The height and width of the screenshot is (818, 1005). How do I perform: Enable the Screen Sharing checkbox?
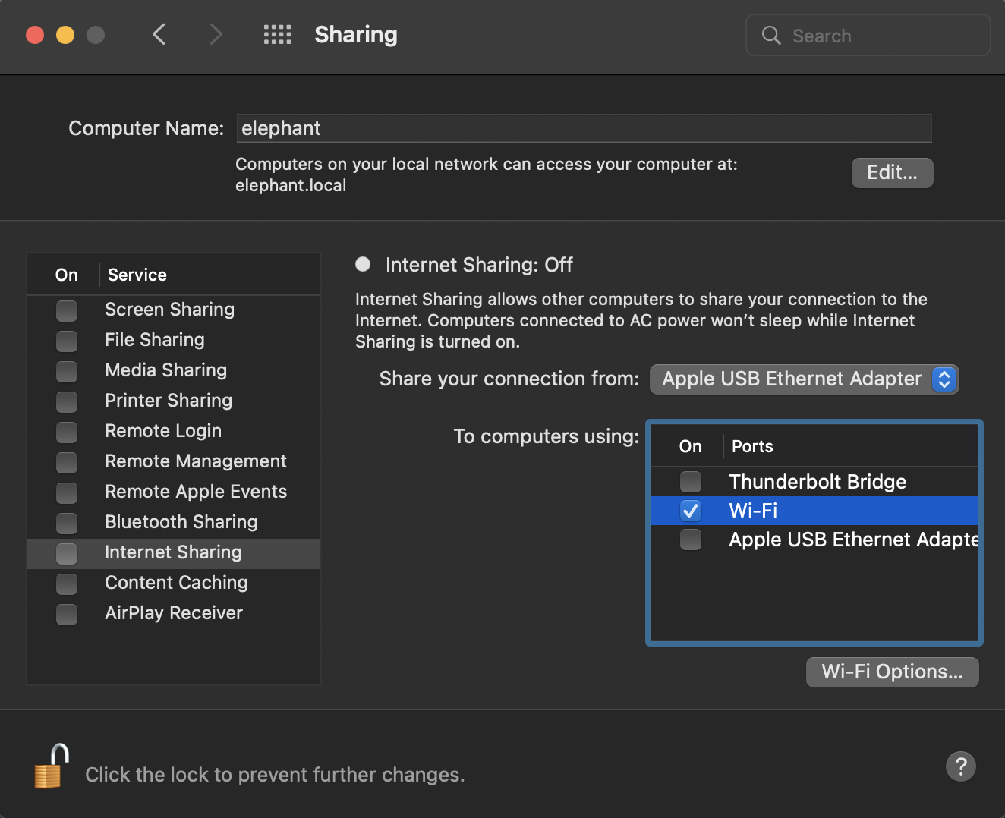point(67,311)
